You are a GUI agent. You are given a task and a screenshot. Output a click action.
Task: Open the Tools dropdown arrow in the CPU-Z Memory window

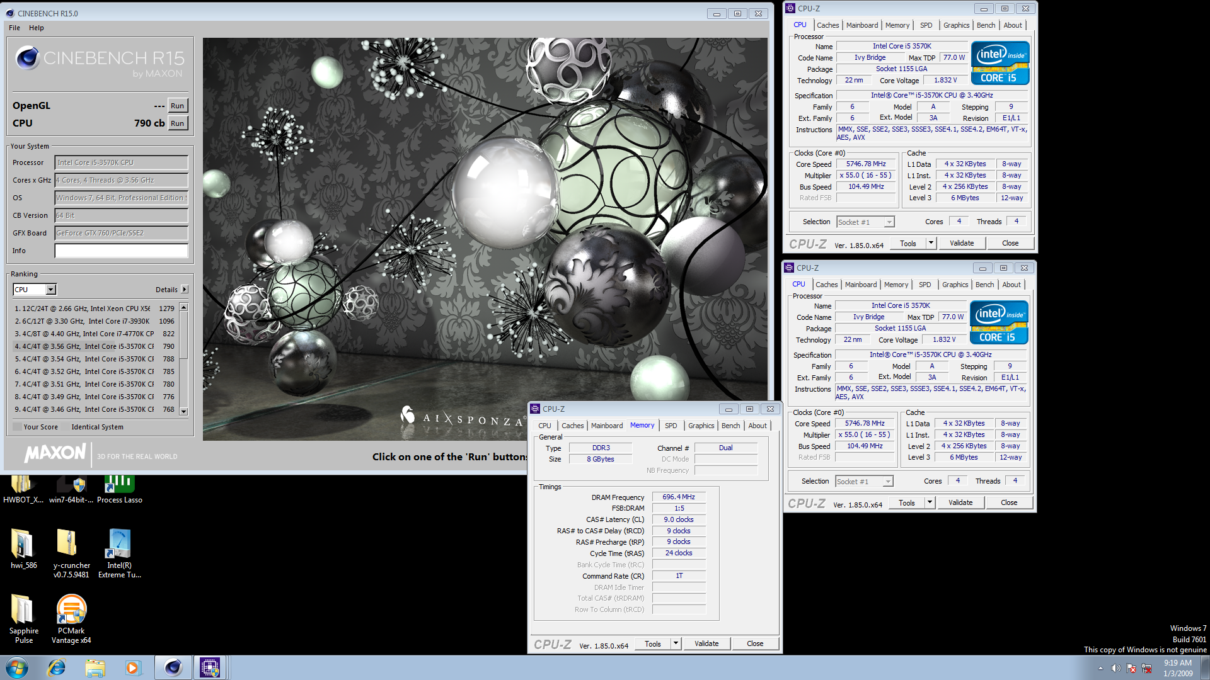pos(676,643)
